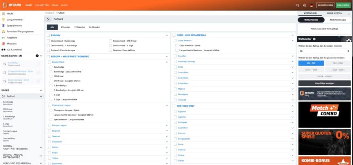Open the VEGAS top menu item

pos(55,5)
